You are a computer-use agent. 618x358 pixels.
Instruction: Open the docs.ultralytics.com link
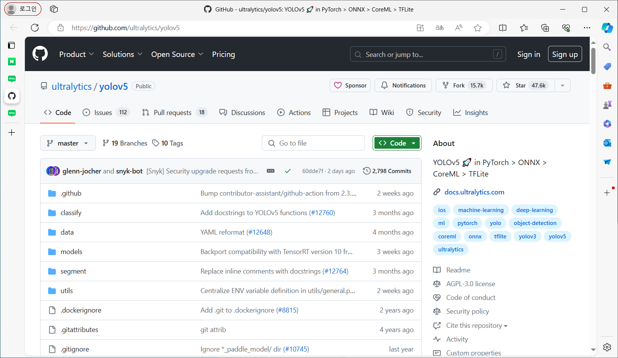tap(474, 192)
